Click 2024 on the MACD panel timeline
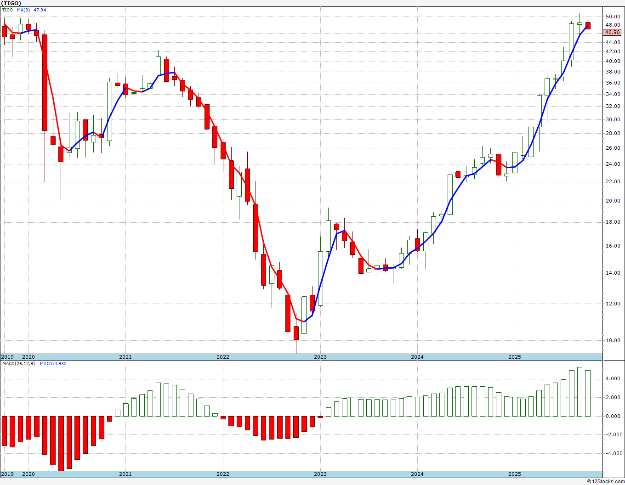The height and width of the screenshot is (485, 625). click(x=417, y=474)
